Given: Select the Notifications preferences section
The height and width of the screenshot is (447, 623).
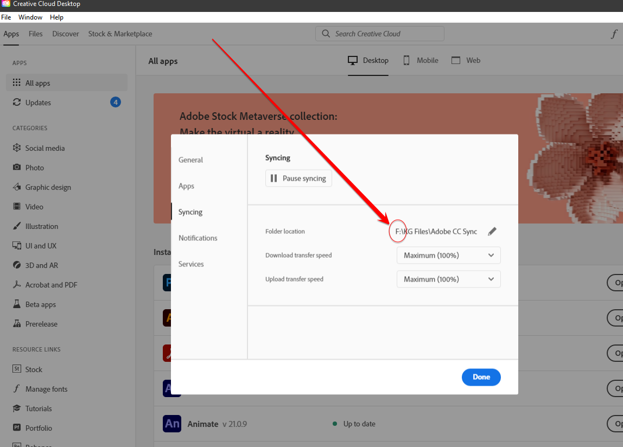Looking at the screenshot, I should (198, 238).
